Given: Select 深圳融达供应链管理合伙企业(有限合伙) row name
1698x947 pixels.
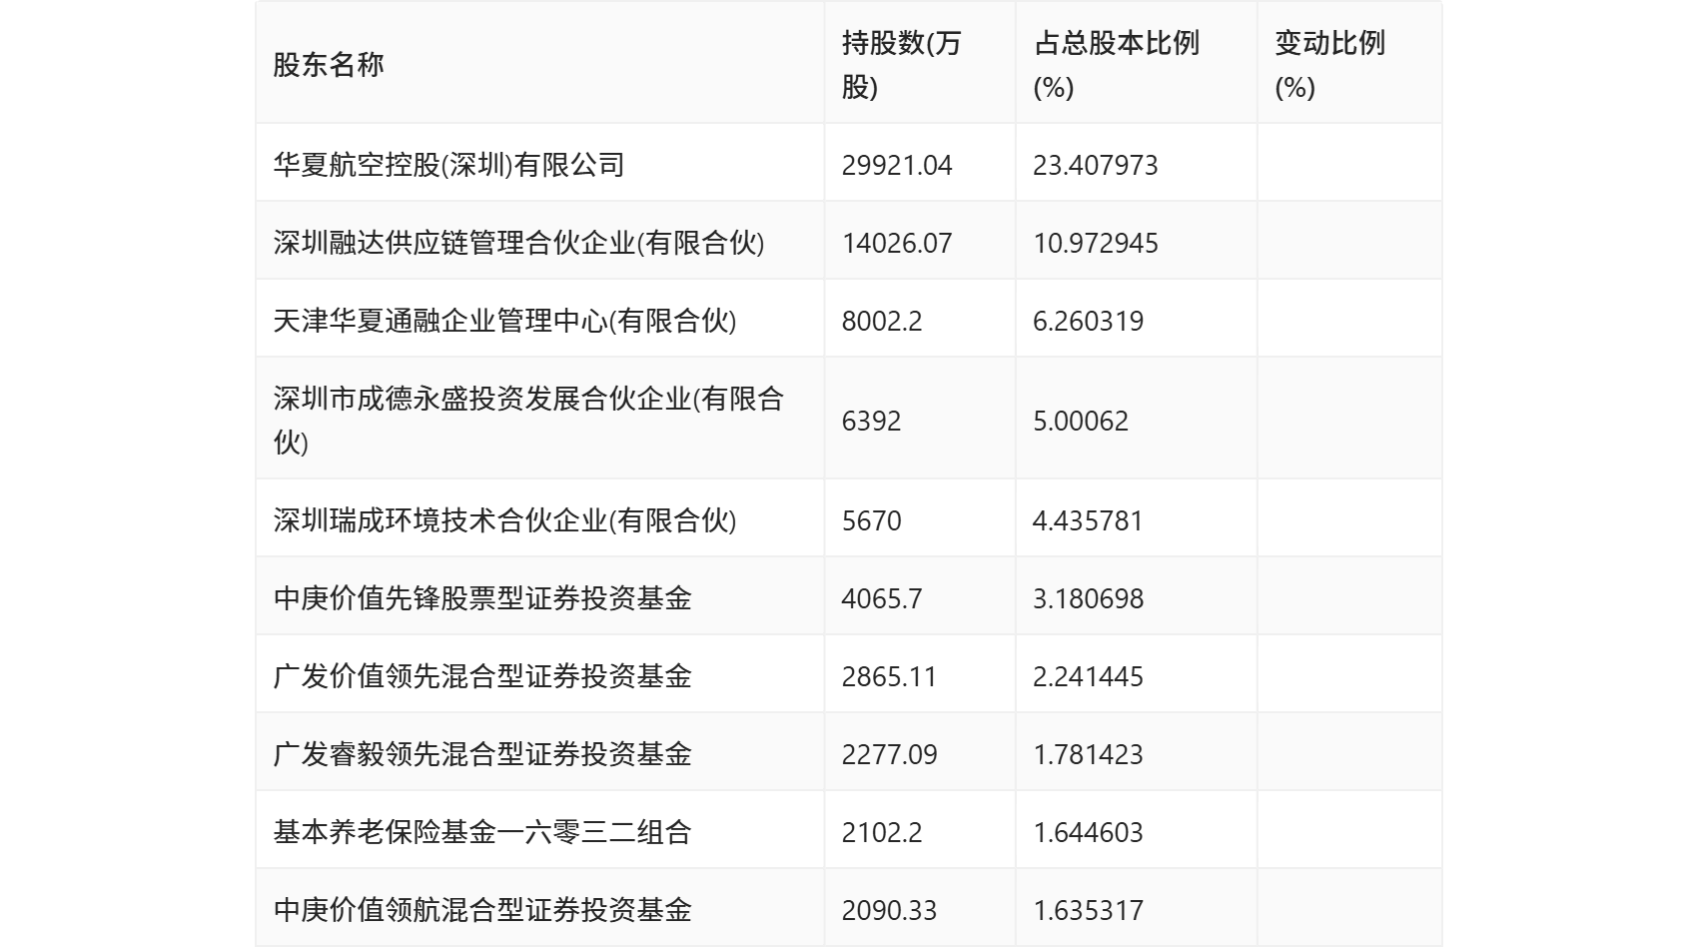Looking at the screenshot, I should coord(518,242).
